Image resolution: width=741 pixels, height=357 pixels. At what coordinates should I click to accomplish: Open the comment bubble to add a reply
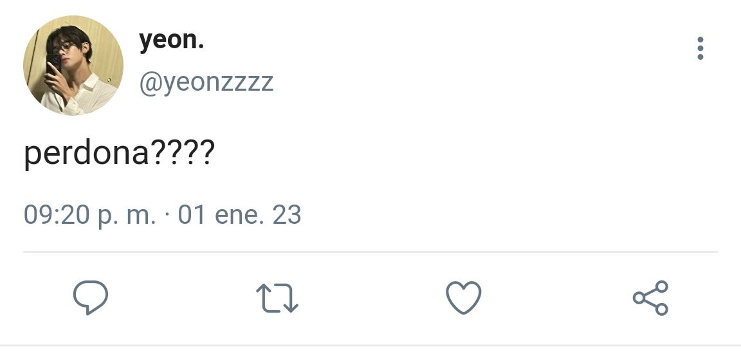[x=91, y=297]
